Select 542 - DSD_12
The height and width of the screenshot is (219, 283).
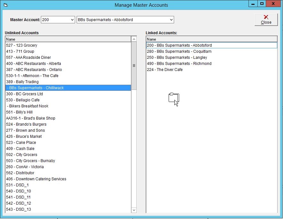point(68,203)
